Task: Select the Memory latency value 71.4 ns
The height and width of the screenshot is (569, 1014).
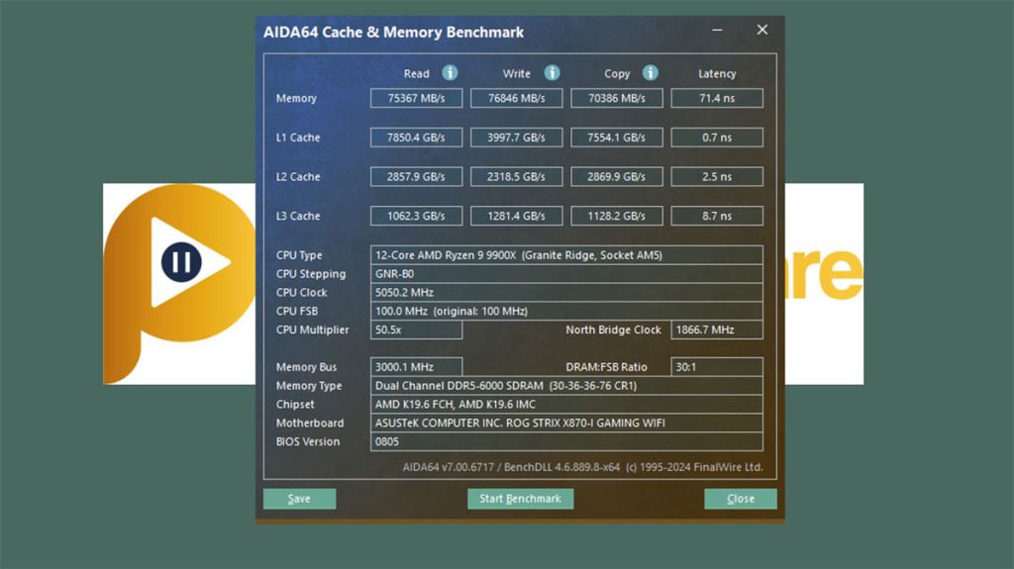Action: coord(717,98)
